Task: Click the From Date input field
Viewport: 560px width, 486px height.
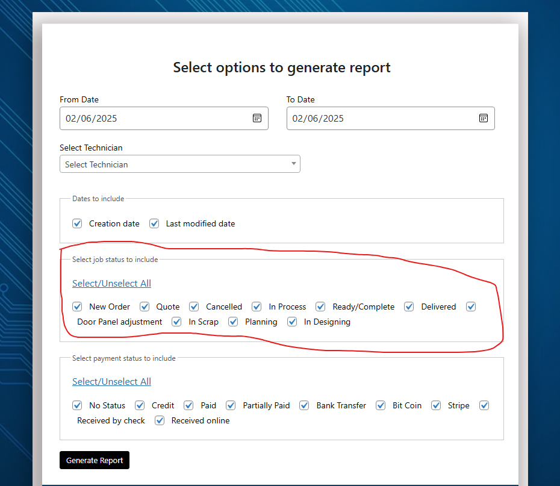Action: (164, 118)
